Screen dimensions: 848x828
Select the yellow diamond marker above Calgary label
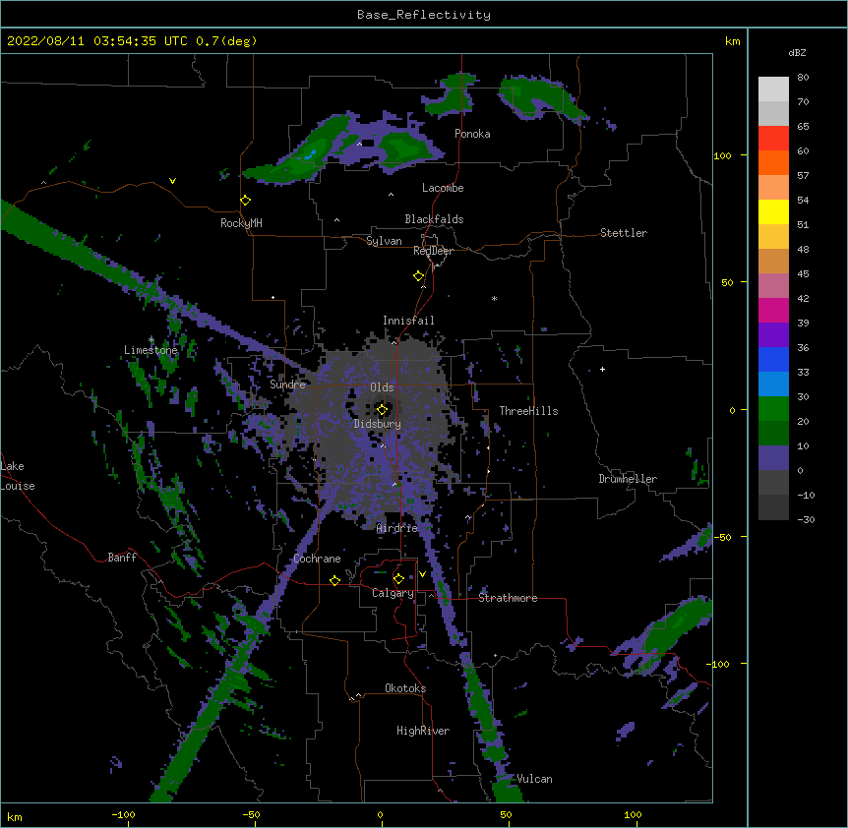tap(398, 579)
